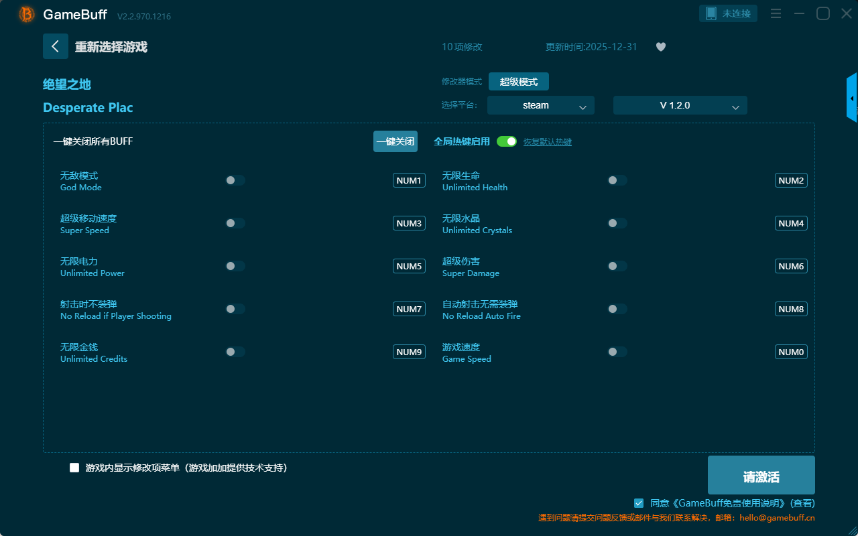
Task: Select the 超级模式 trainer mode tab
Action: [518, 82]
